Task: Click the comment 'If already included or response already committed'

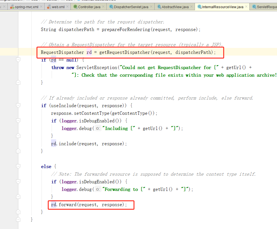Action: coord(147,98)
